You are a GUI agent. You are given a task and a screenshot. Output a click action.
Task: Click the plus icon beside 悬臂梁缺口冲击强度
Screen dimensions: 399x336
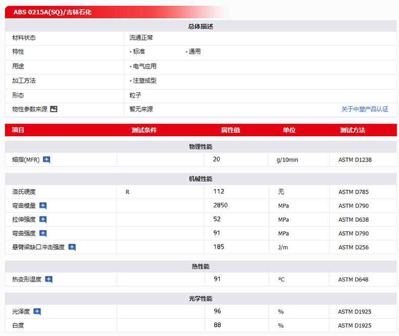coord(72,247)
